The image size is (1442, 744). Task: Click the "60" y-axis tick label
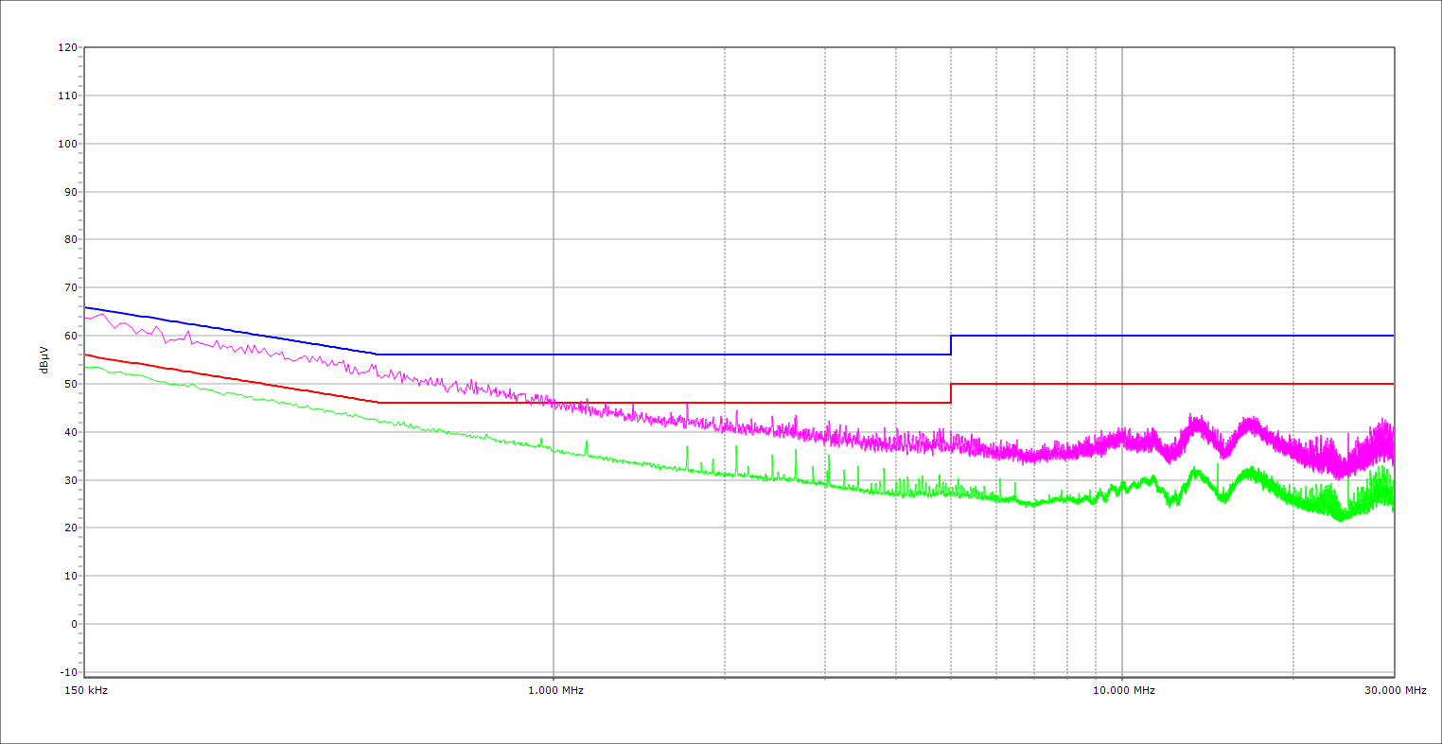pos(70,336)
